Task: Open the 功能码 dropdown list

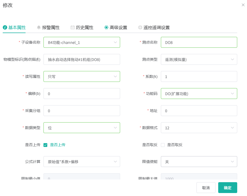Action: pyautogui.click(x=199, y=94)
